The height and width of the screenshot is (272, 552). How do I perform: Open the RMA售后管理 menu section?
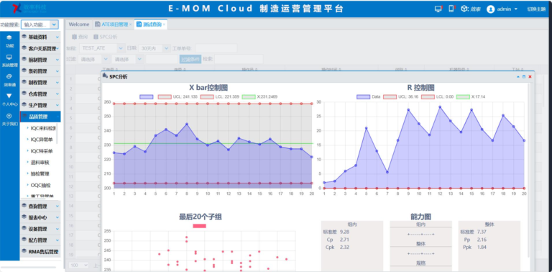(x=40, y=252)
